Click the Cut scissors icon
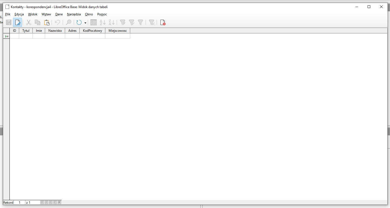The height and width of the screenshot is (208, 390). pyautogui.click(x=29, y=23)
